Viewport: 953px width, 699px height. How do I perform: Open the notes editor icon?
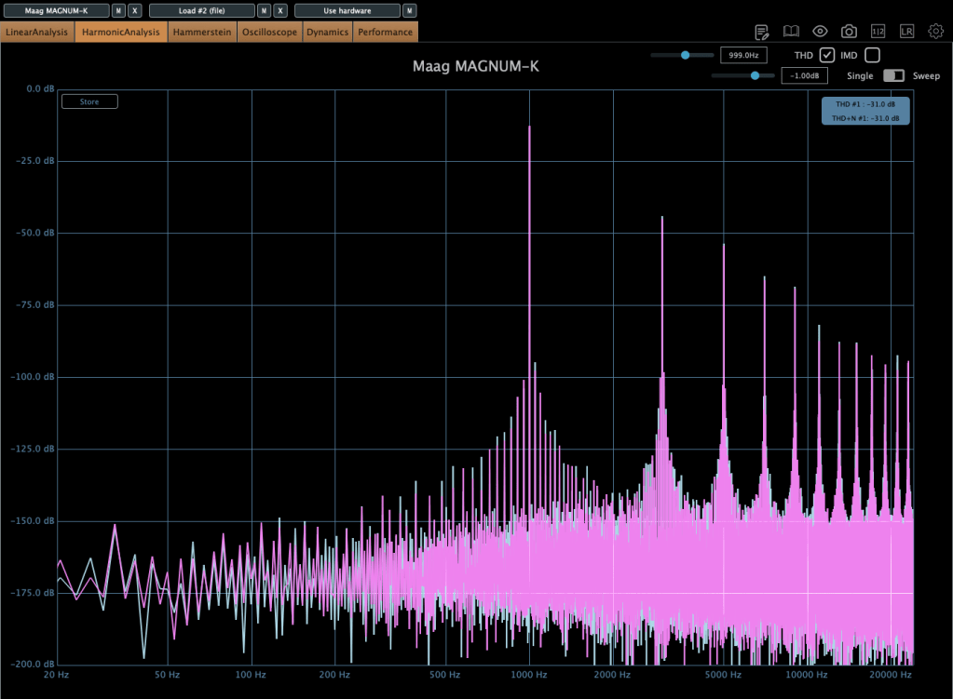(x=762, y=32)
